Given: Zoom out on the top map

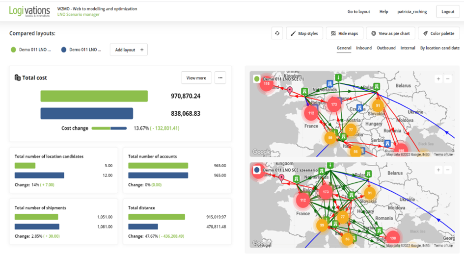Looking at the screenshot, I should (448, 79).
